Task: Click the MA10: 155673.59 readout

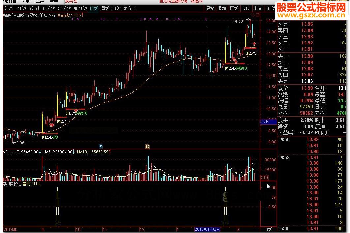Action: tap(94, 152)
